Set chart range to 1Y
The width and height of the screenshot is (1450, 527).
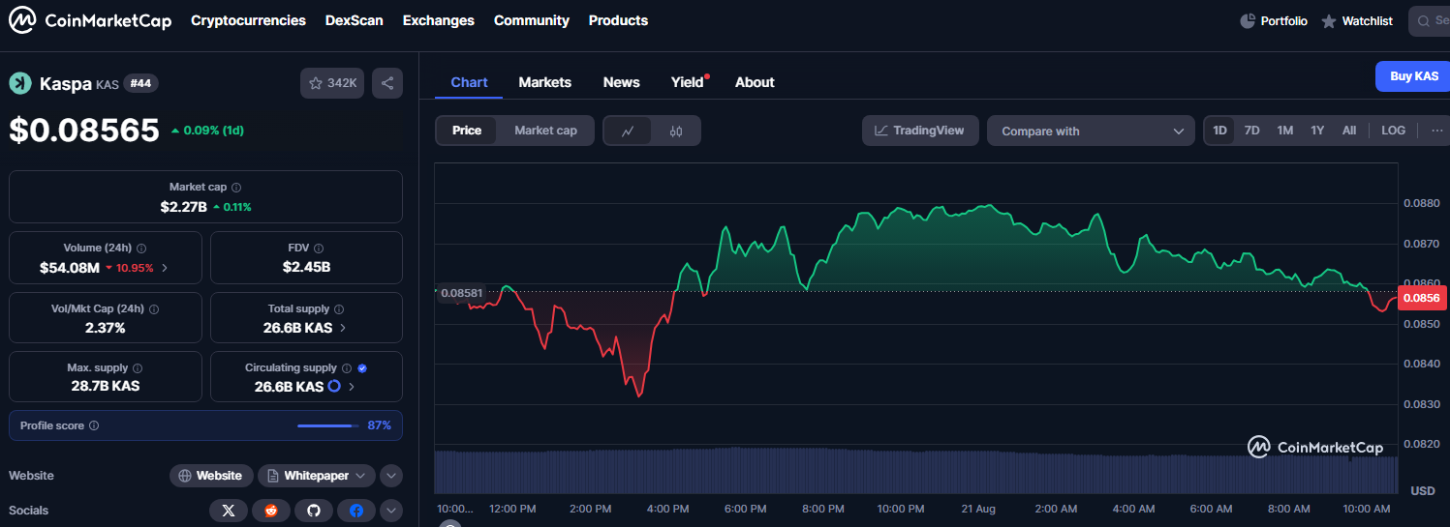1317,131
